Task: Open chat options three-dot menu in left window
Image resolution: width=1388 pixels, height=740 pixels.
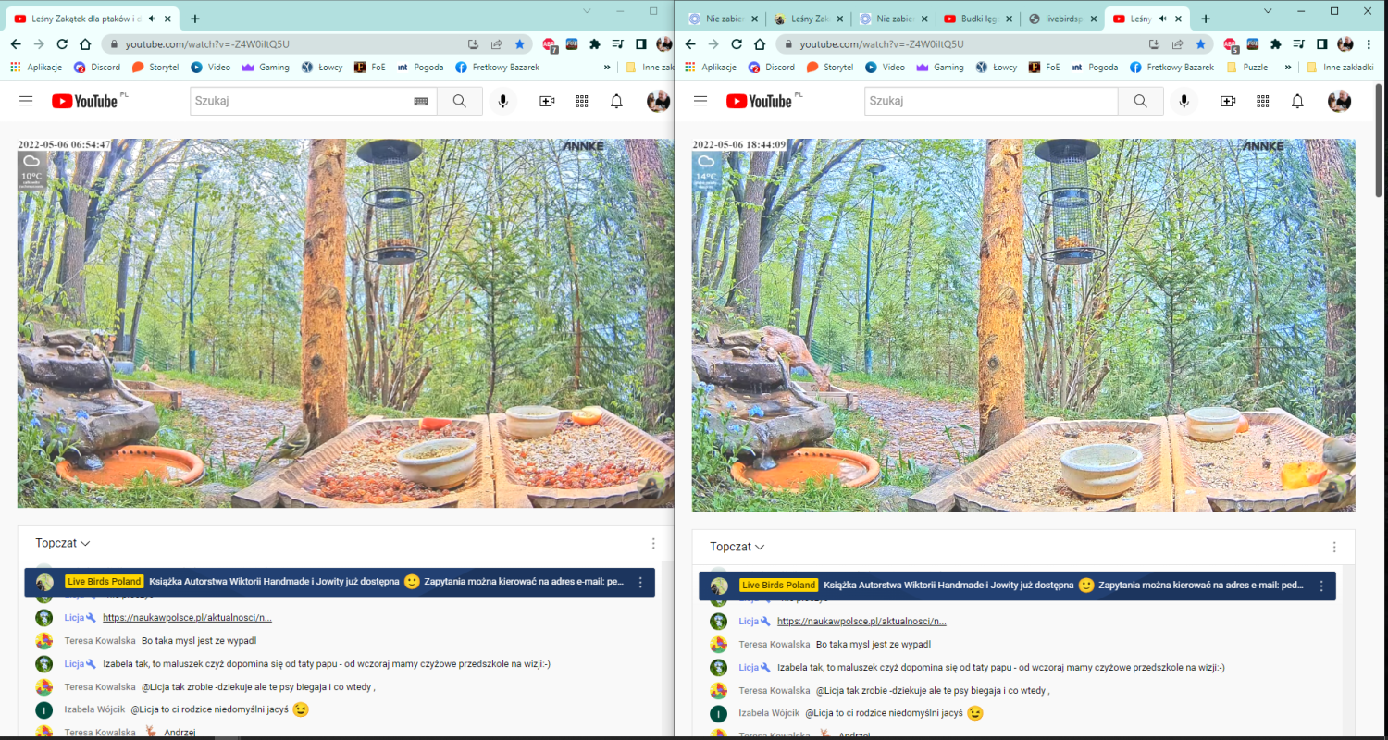Action: [653, 544]
